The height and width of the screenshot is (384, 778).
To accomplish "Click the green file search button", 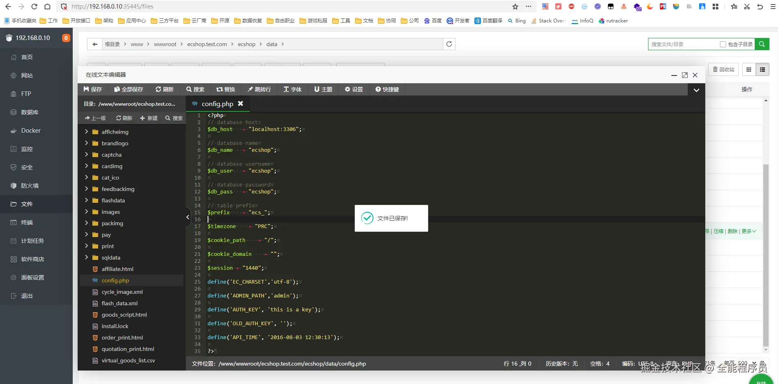I will (762, 44).
